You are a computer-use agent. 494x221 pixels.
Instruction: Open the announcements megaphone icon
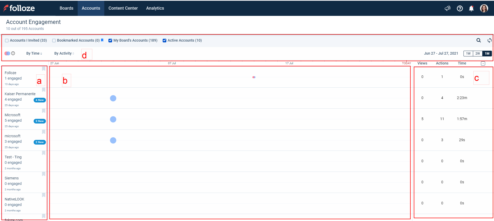448,8
